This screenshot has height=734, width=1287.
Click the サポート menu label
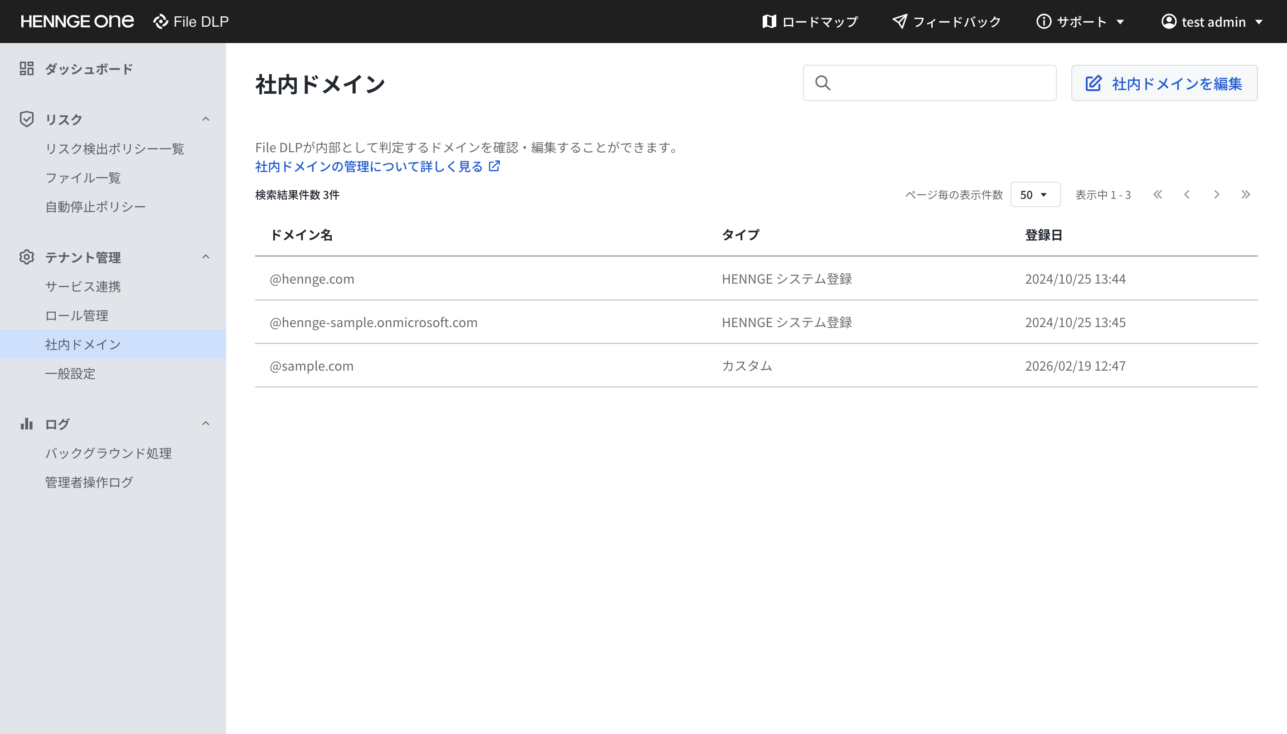tap(1082, 22)
